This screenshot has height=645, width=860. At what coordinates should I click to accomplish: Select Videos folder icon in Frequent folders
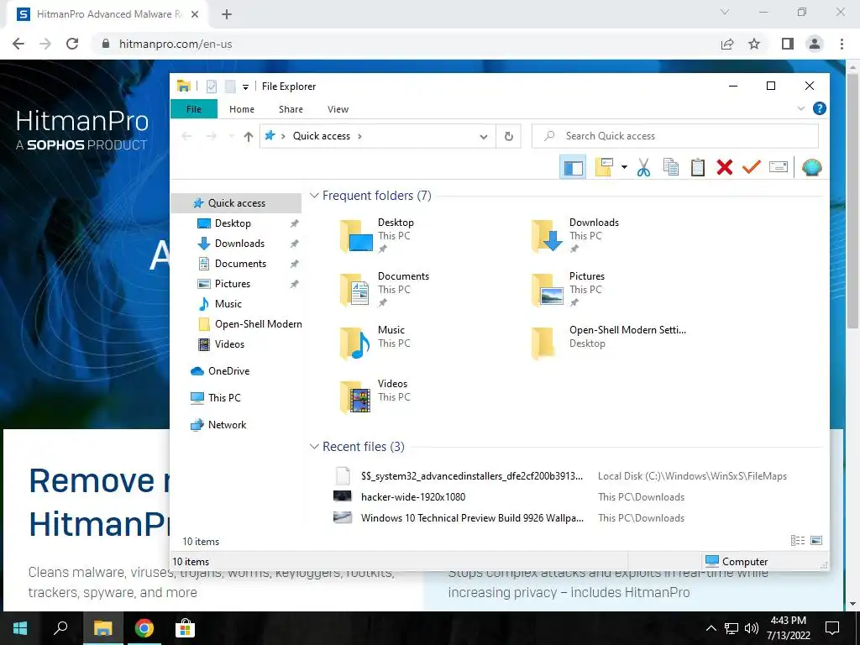[356, 396]
